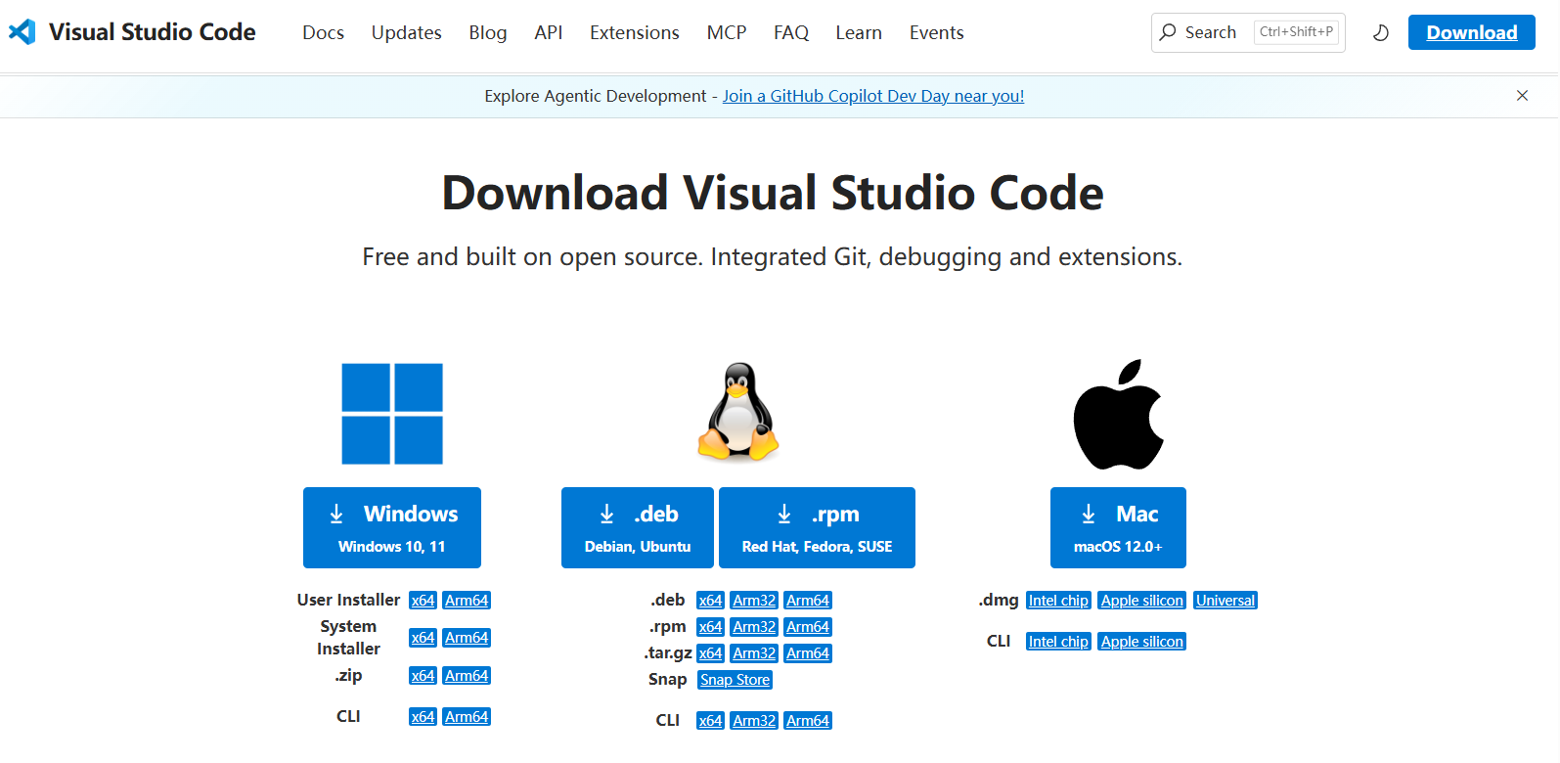
Task: Click the search magnifier icon
Action: click(1168, 32)
